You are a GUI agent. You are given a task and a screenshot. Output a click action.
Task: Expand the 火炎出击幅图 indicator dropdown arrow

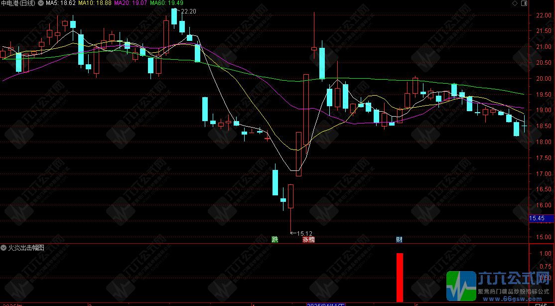(4, 248)
